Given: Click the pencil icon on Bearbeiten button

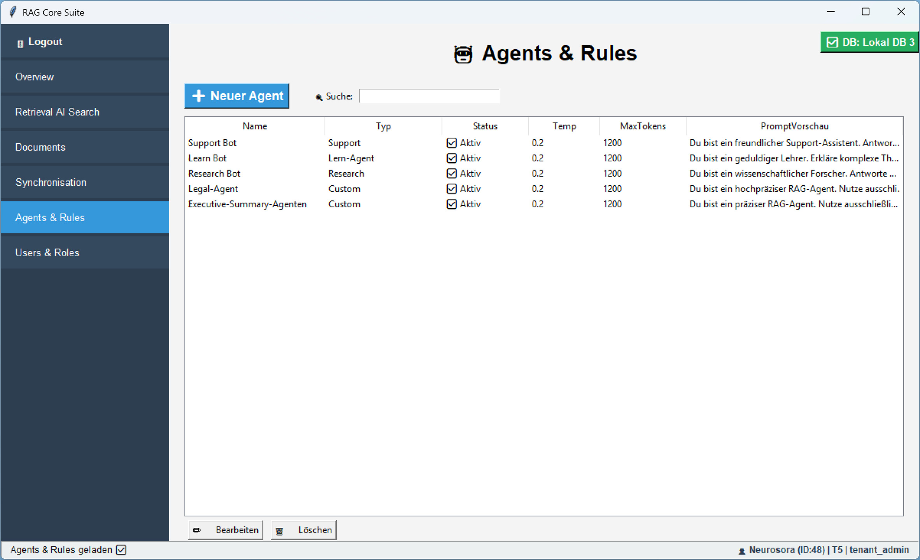Looking at the screenshot, I should click(x=197, y=530).
